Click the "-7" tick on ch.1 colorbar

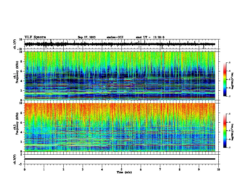[x=229, y=96]
